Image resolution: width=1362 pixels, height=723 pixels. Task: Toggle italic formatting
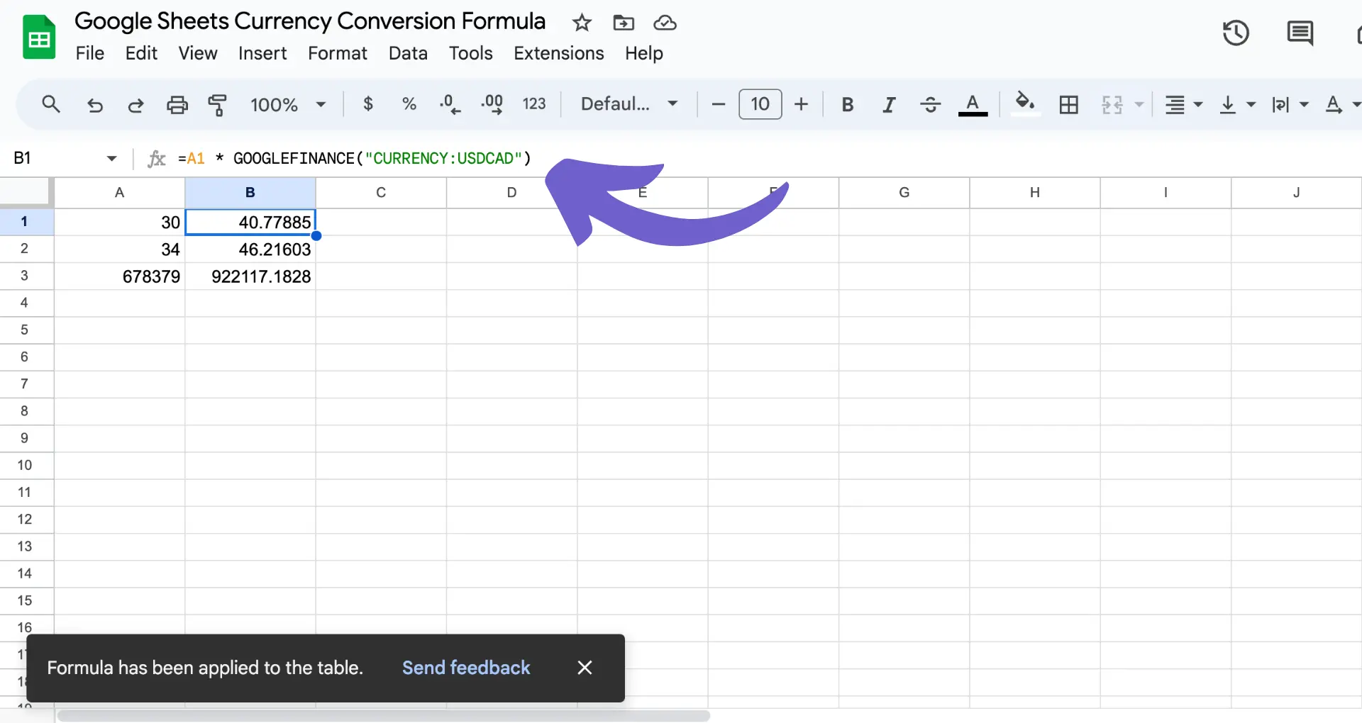(888, 105)
